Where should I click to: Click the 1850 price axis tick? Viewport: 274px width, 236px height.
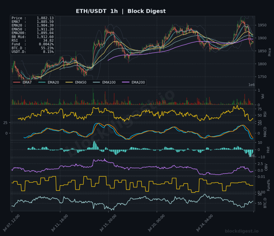coord(262,51)
